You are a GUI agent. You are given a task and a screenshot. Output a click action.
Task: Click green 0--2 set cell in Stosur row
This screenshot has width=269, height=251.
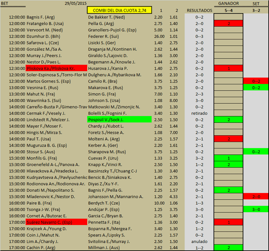256,152
